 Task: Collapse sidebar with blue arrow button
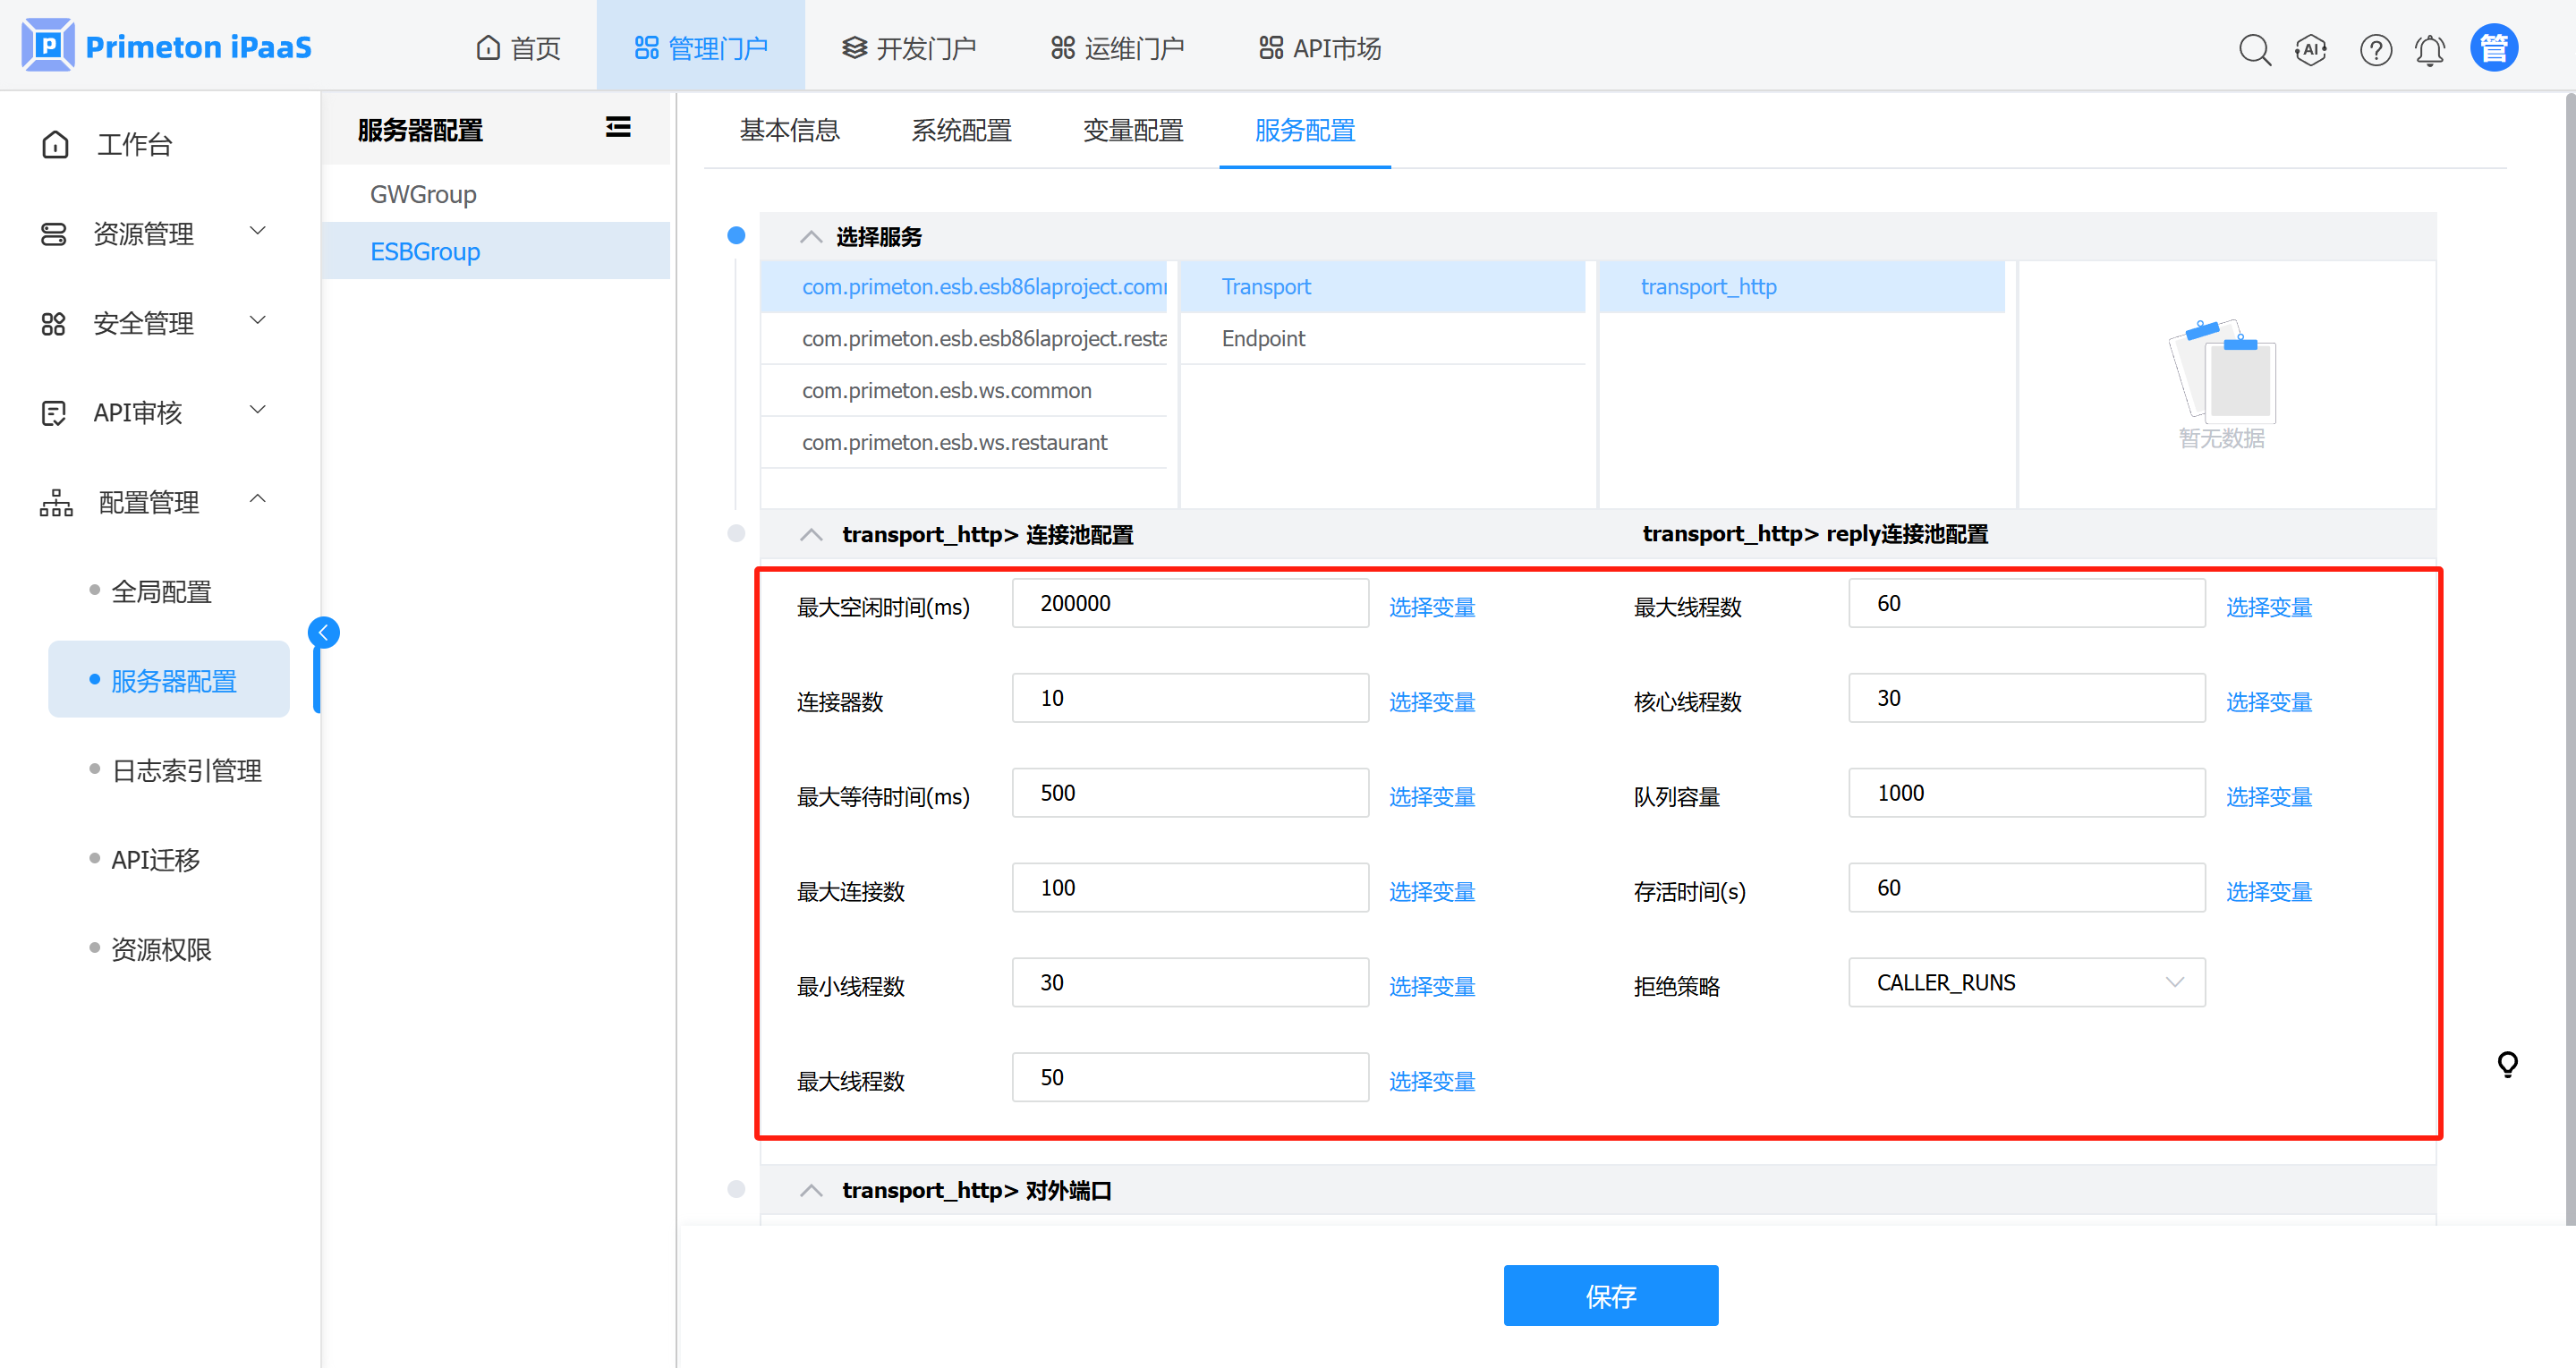click(x=323, y=632)
